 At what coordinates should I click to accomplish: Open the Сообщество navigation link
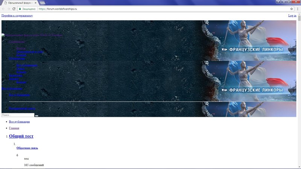pos(17,42)
